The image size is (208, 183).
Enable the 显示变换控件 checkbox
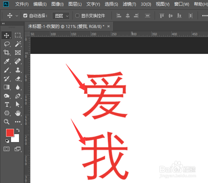[77, 16]
